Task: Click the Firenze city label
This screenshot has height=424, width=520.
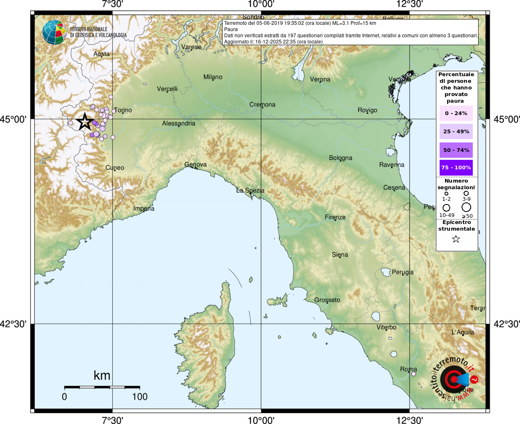Action: pyautogui.click(x=335, y=217)
